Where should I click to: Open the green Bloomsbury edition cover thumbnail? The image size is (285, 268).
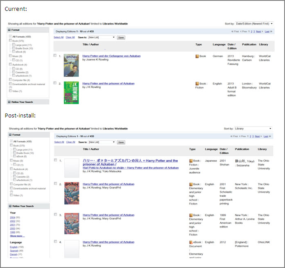point(71,93)
